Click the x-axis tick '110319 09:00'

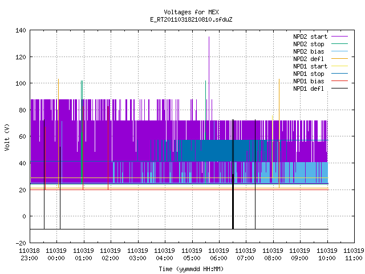point(300,255)
